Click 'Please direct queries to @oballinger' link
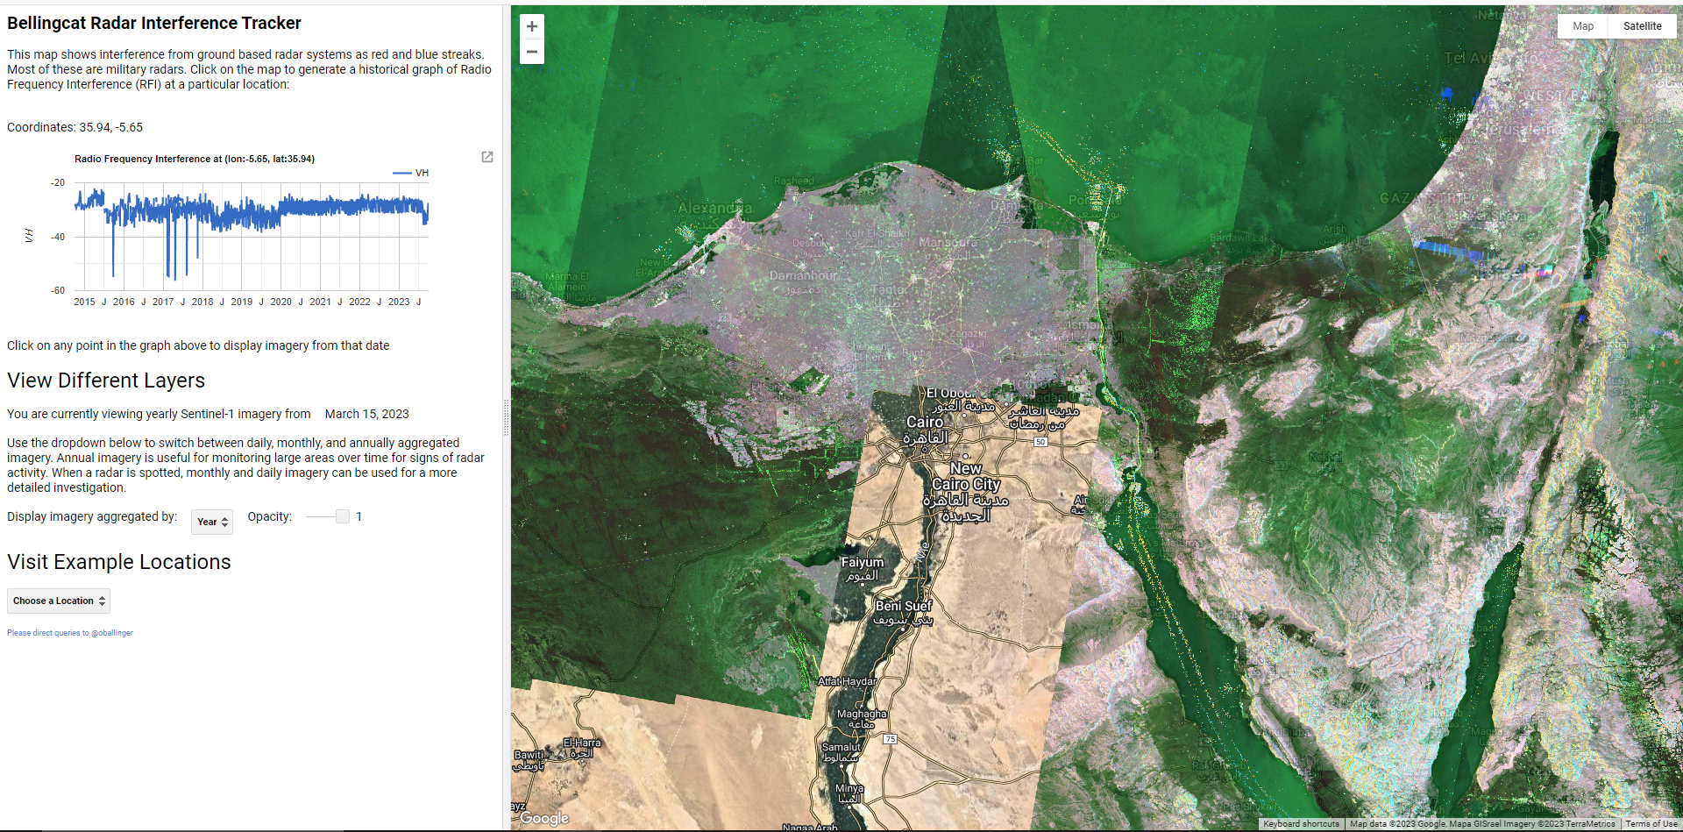The height and width of the screenshot is (832, 1683). [70, 633]
